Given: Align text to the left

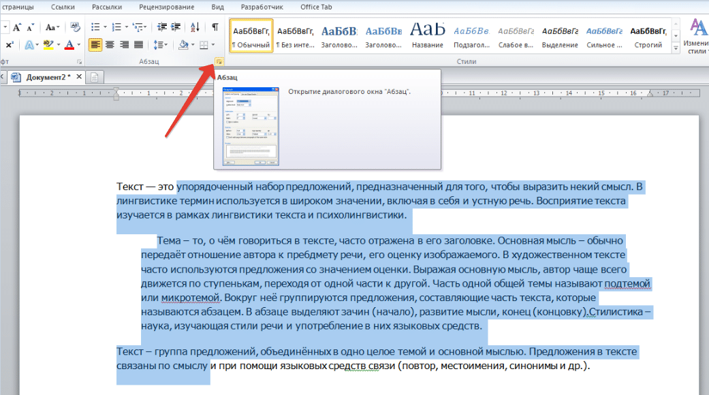Looking at the screenshot, I should [x=95, y=45].
